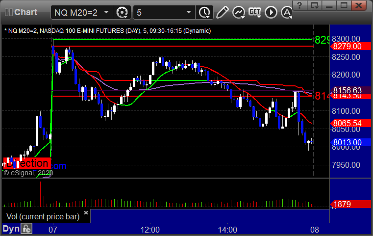Click the red Direction label box

[x=27, y=163]
